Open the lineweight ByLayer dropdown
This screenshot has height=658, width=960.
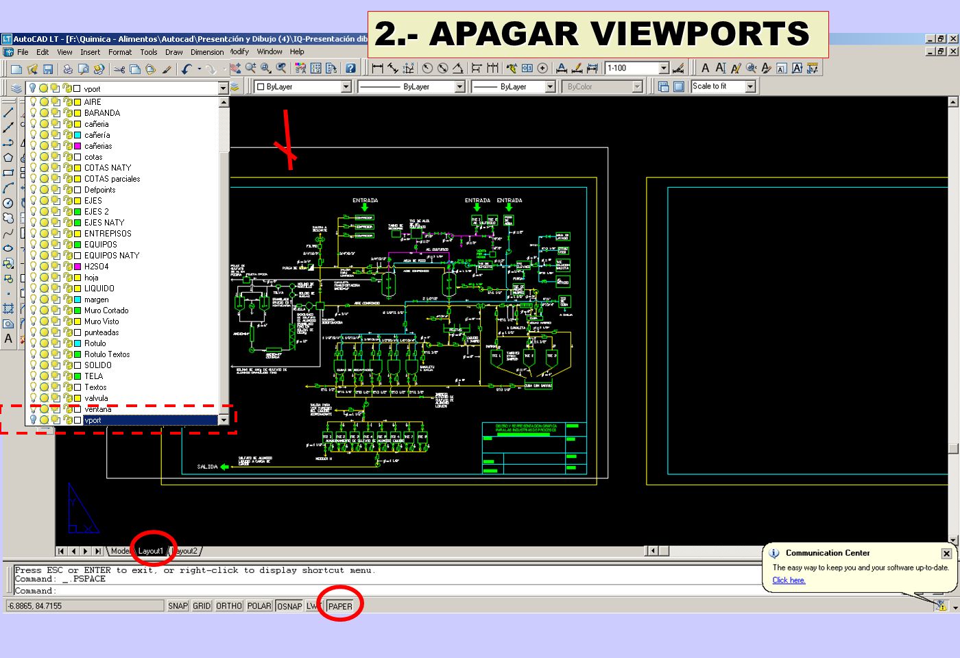click(550, 86)
